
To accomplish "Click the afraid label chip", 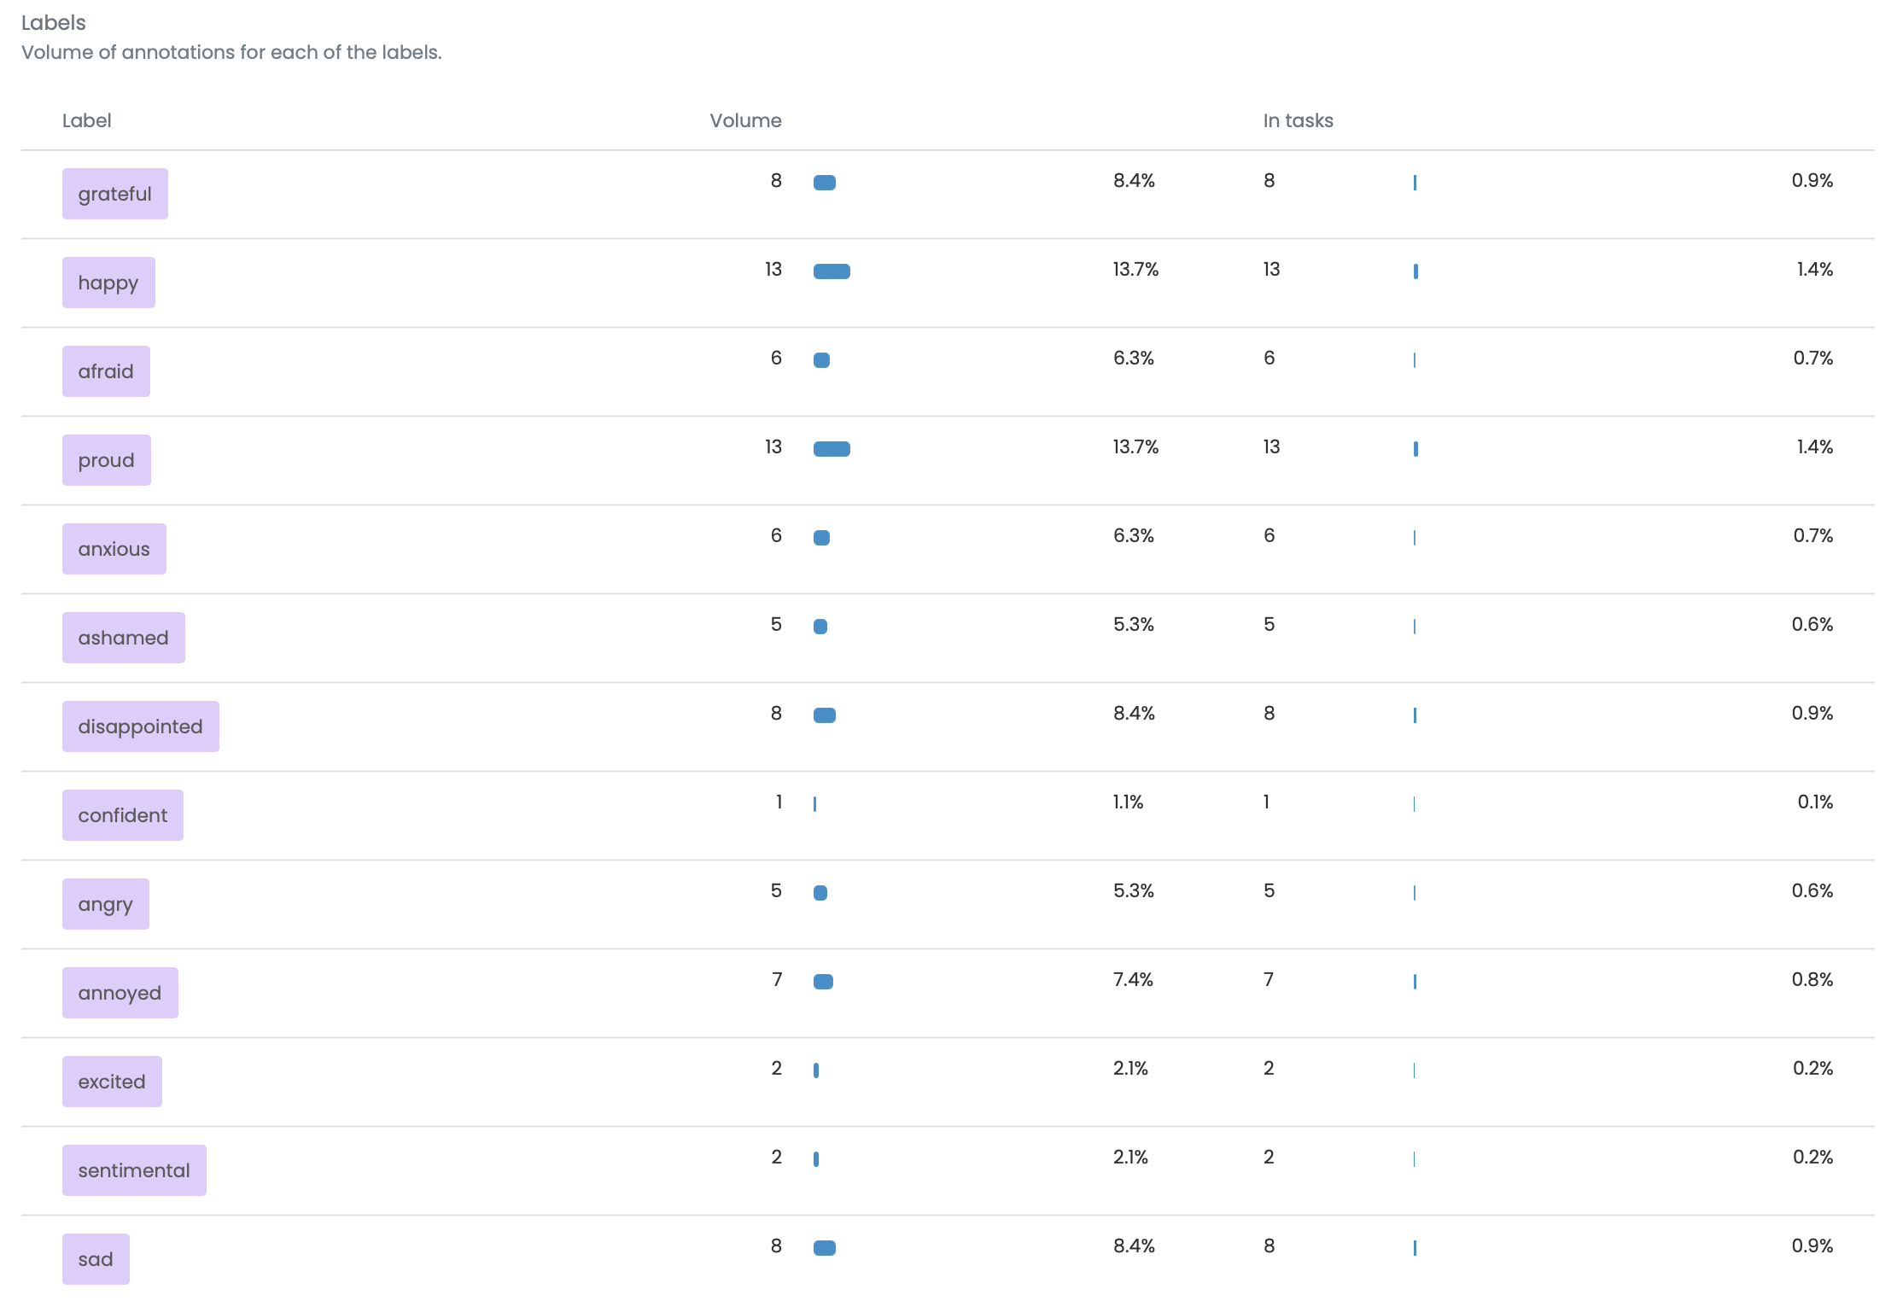I will click(106, 371).
